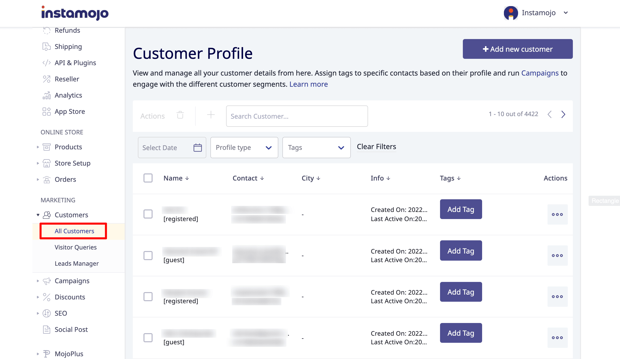Click Add Tag for first registered customer

[461, 209]
